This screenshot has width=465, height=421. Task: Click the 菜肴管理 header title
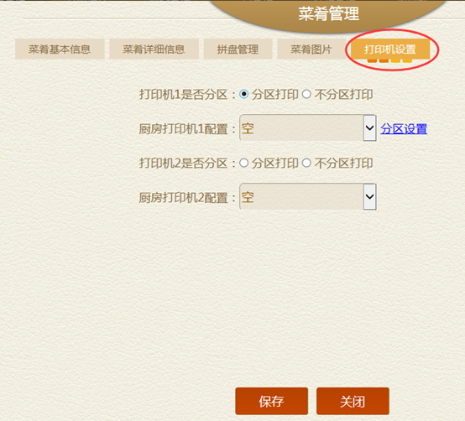tap(328, 13)
